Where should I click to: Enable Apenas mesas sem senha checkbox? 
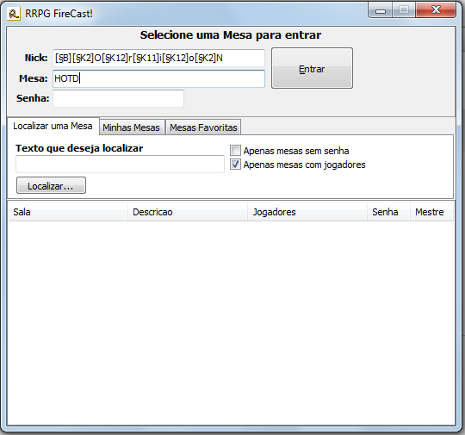[x=235, y=151]
